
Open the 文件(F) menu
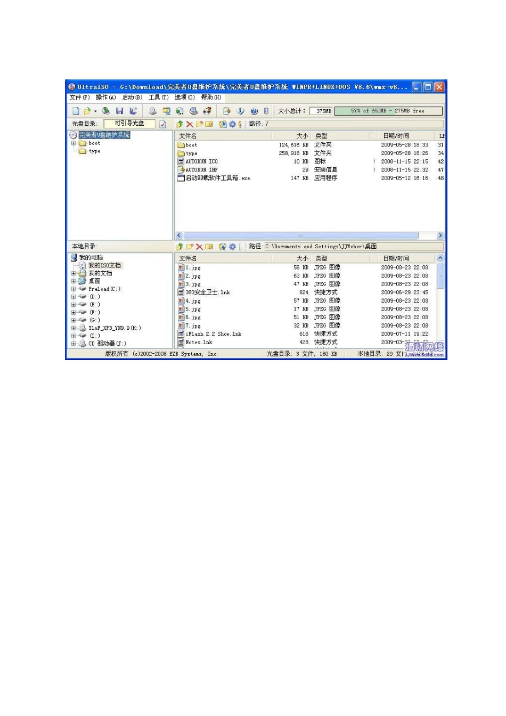click(x=79, y=97)
